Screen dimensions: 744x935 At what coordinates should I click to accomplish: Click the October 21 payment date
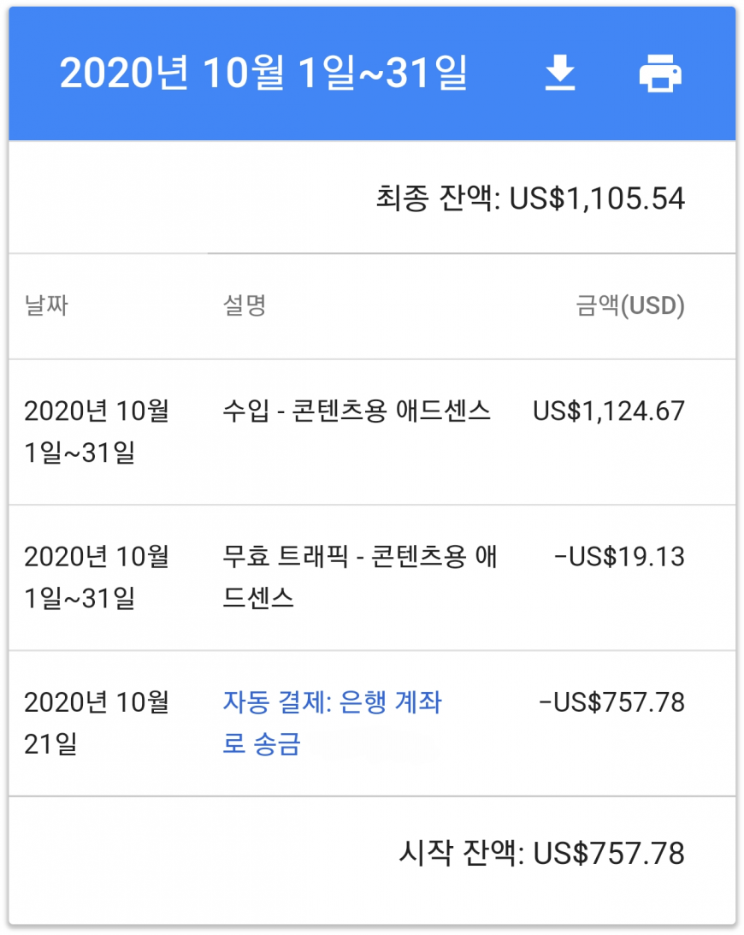[x=96, y=723]
